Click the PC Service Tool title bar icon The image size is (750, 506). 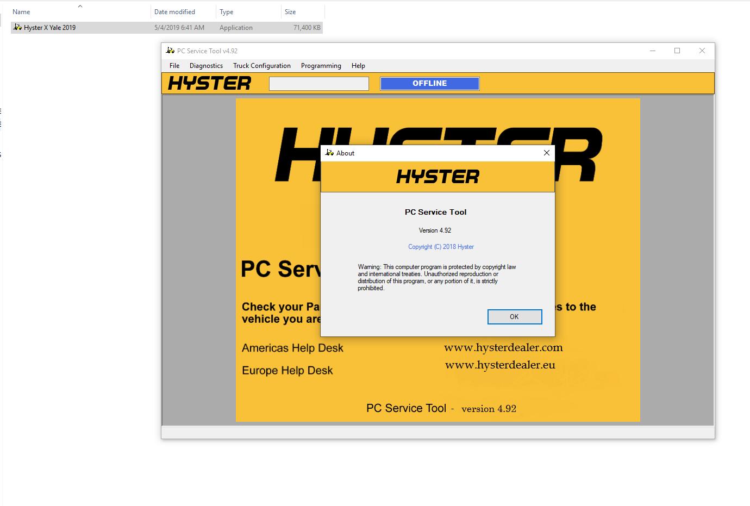pos(171,51)
